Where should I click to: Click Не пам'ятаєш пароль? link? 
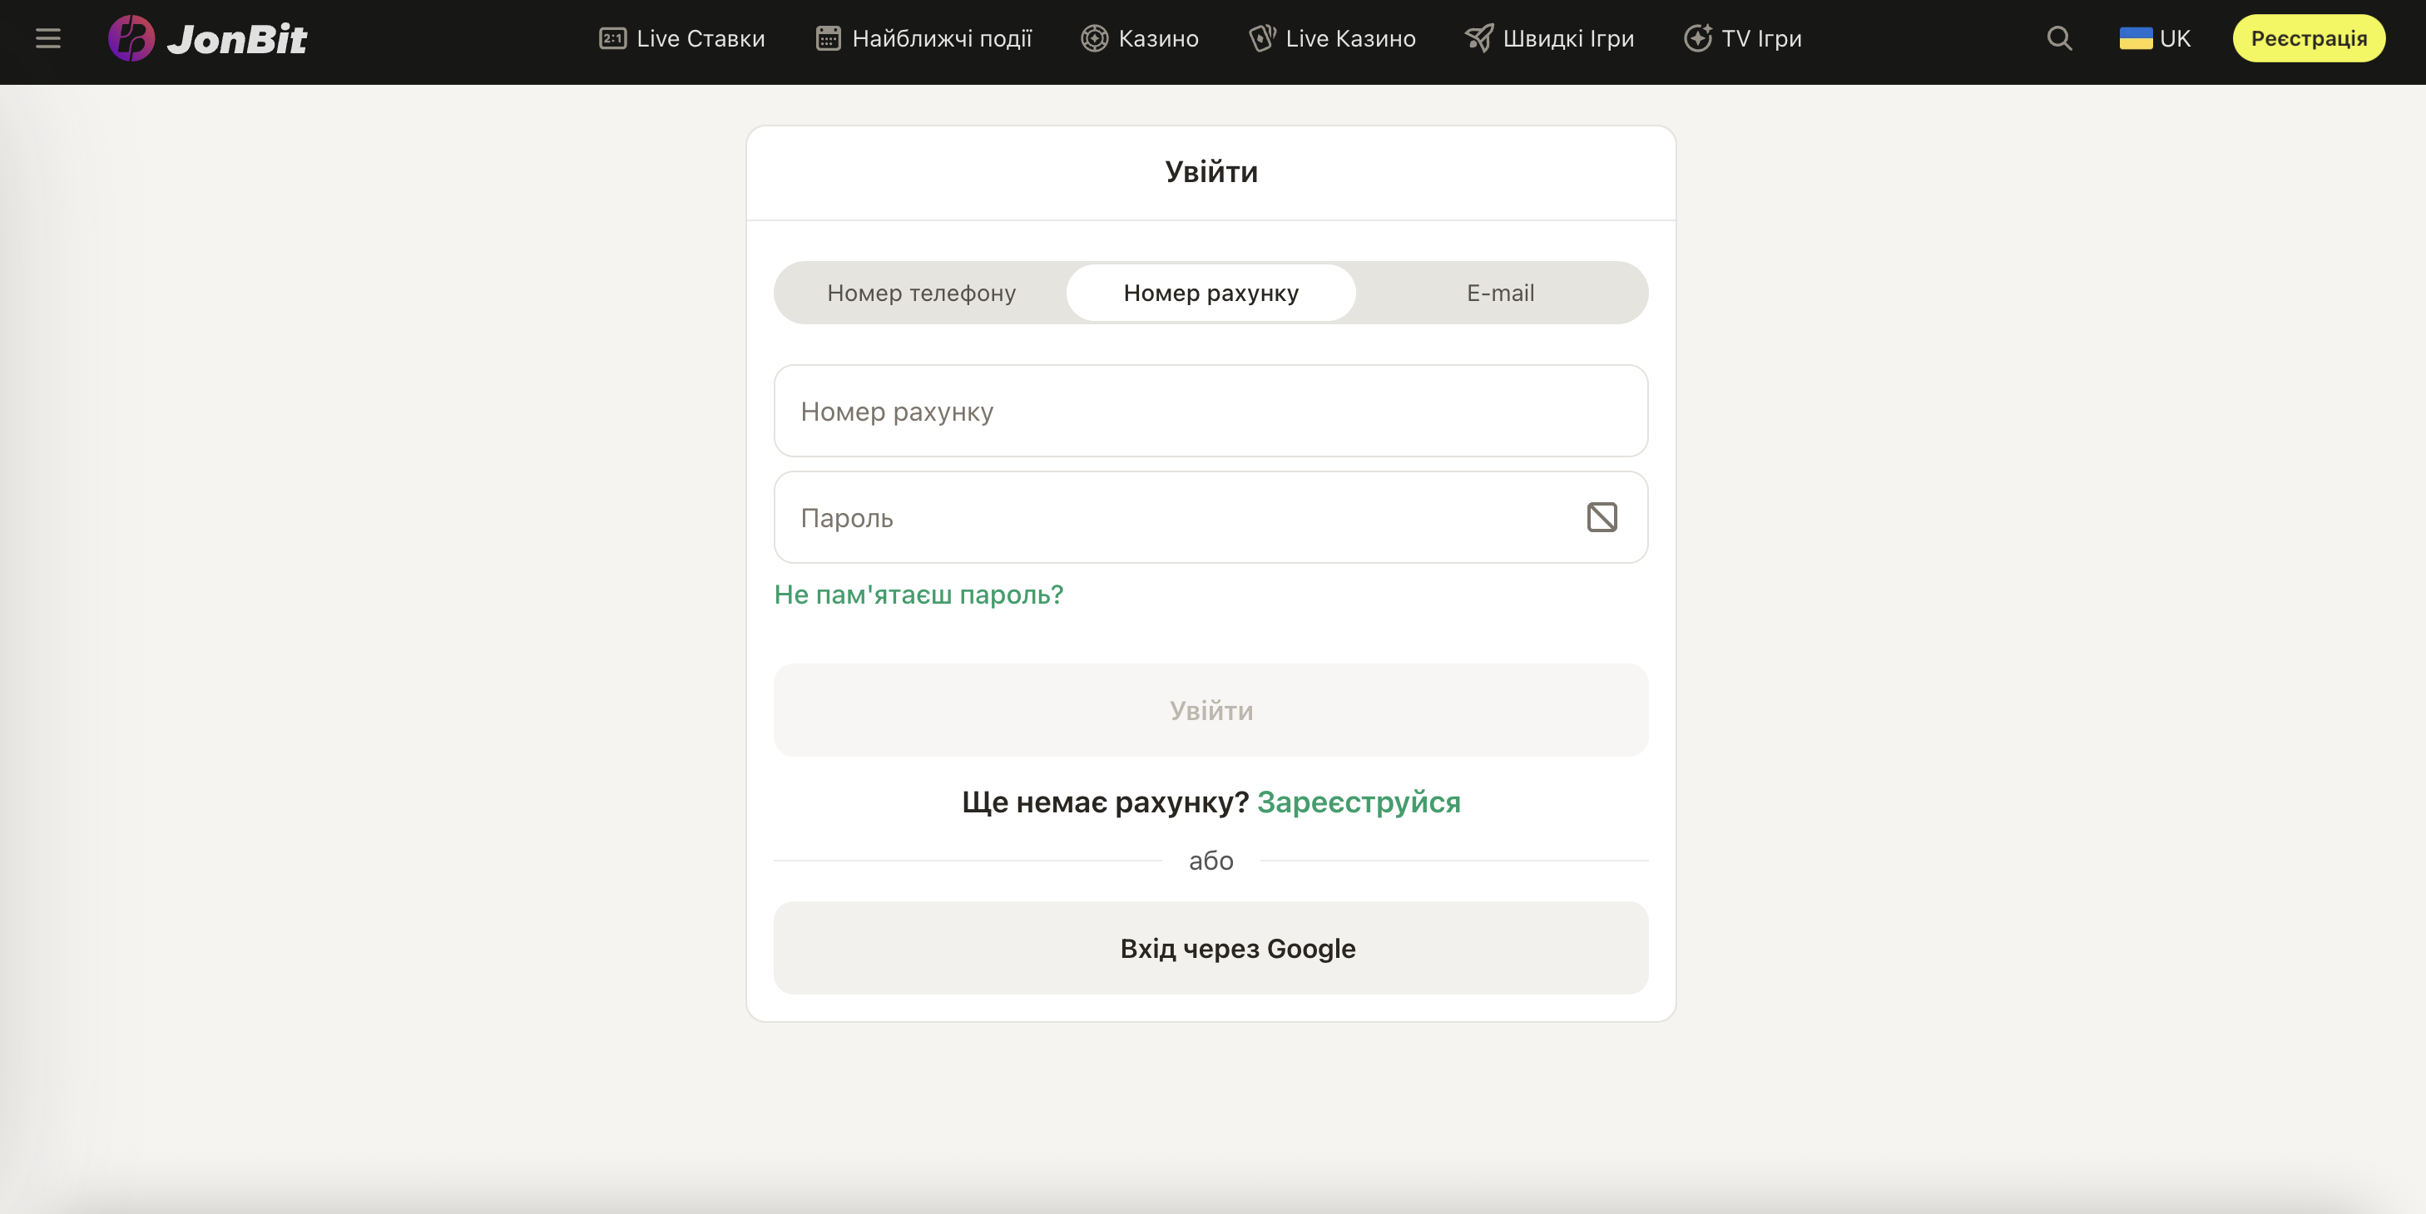click(918, 595)
